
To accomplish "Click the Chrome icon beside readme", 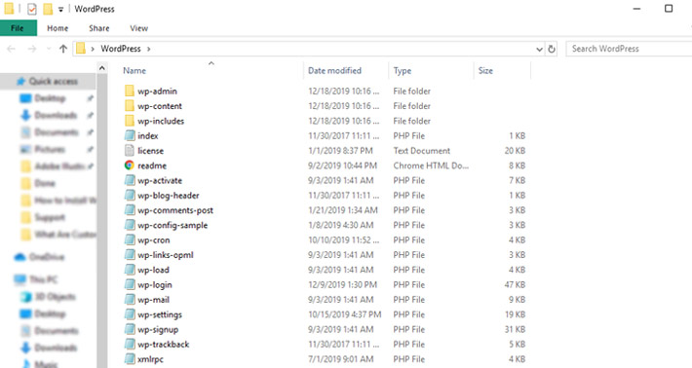I will [130, 166].
